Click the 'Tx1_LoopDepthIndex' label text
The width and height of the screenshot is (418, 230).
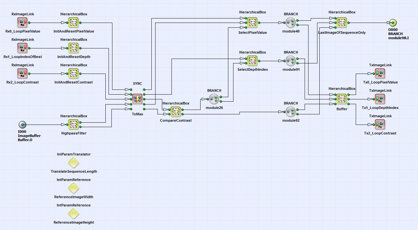point(380,108)
